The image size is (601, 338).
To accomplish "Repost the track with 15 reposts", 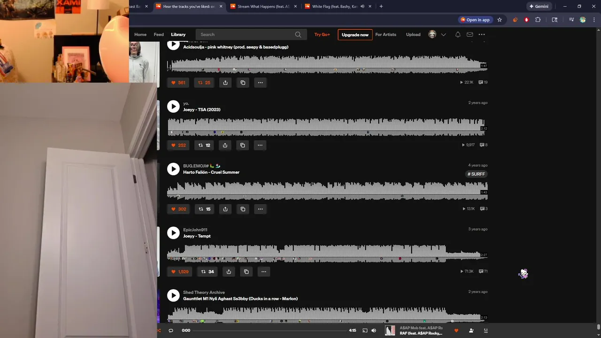I will (204, 209).
